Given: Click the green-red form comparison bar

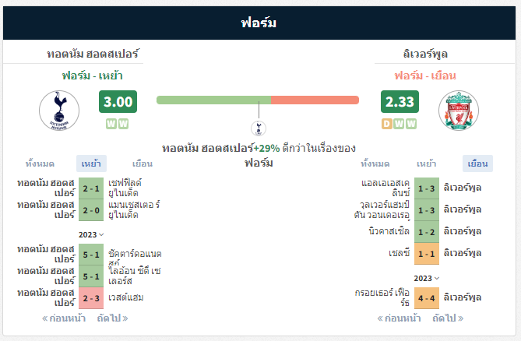Looking at the screenshot, I should [258, 100].
